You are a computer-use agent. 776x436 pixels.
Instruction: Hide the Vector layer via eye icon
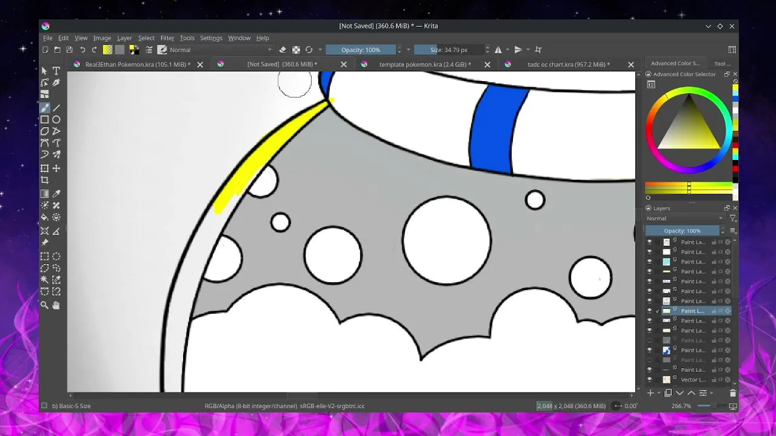649,380
